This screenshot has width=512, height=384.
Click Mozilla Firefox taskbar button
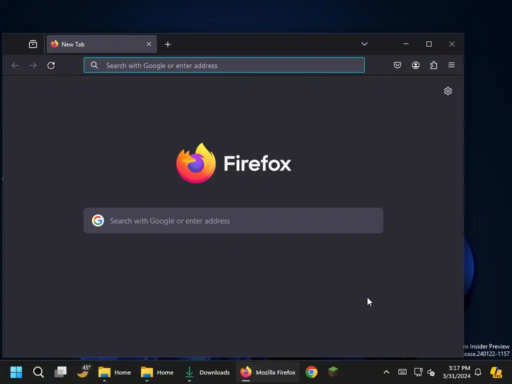point(268,372)
